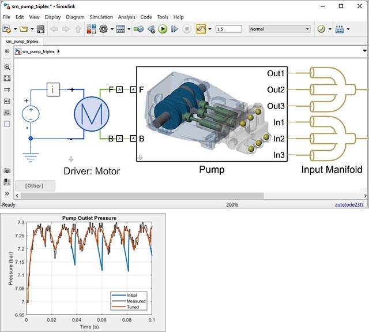
Task: Expand the New model dropdown arrow
Action: pyautogui.click(x=16, y=29)
